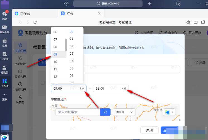Screen dimensions: 208x140
Task: Open 考勤设置 in attendance sidebar
Action: [20, 48]
